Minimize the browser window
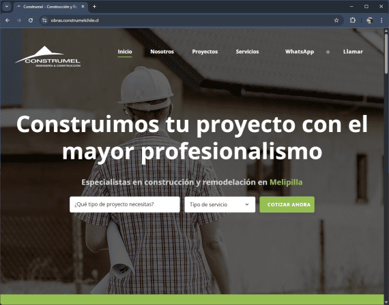 [351, 7]
